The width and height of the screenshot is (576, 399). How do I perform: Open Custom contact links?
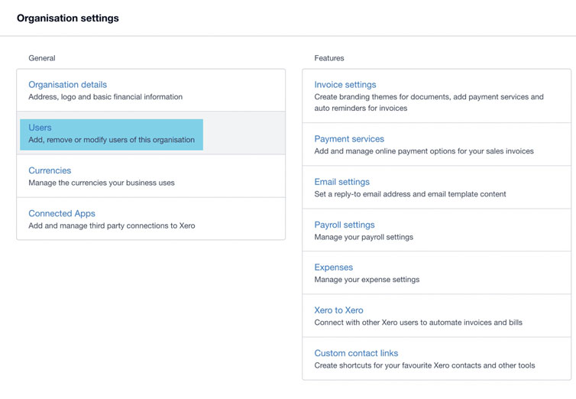coord(356,353)
